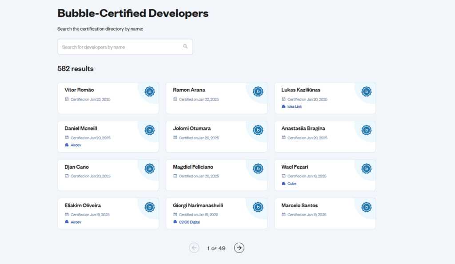Click Ramon Arana's Bubble badge icon

point(258,91)
